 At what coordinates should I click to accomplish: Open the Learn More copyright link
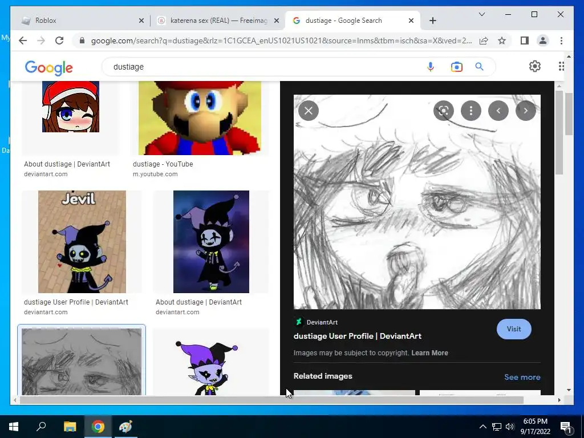point(429,352)
